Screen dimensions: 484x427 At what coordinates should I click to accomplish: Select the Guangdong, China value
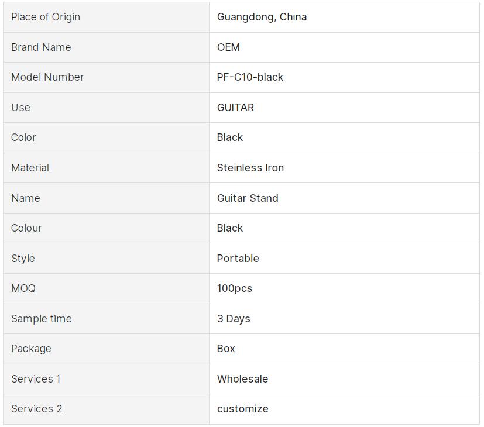click(262, 17)
